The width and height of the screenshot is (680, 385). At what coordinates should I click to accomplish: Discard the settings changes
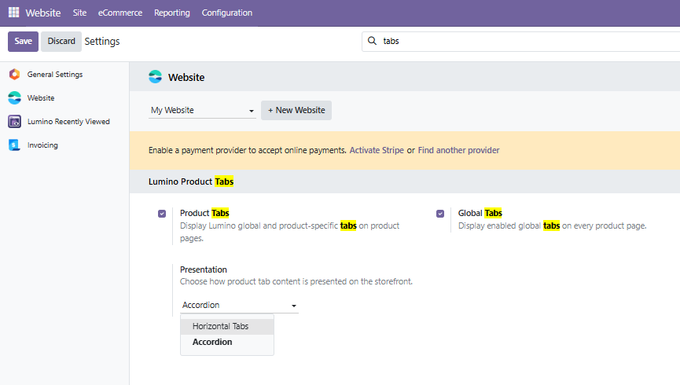[x=61, y=41]
